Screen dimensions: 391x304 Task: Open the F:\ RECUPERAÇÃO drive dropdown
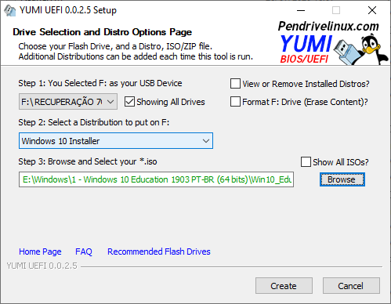(x=68, y=102)
